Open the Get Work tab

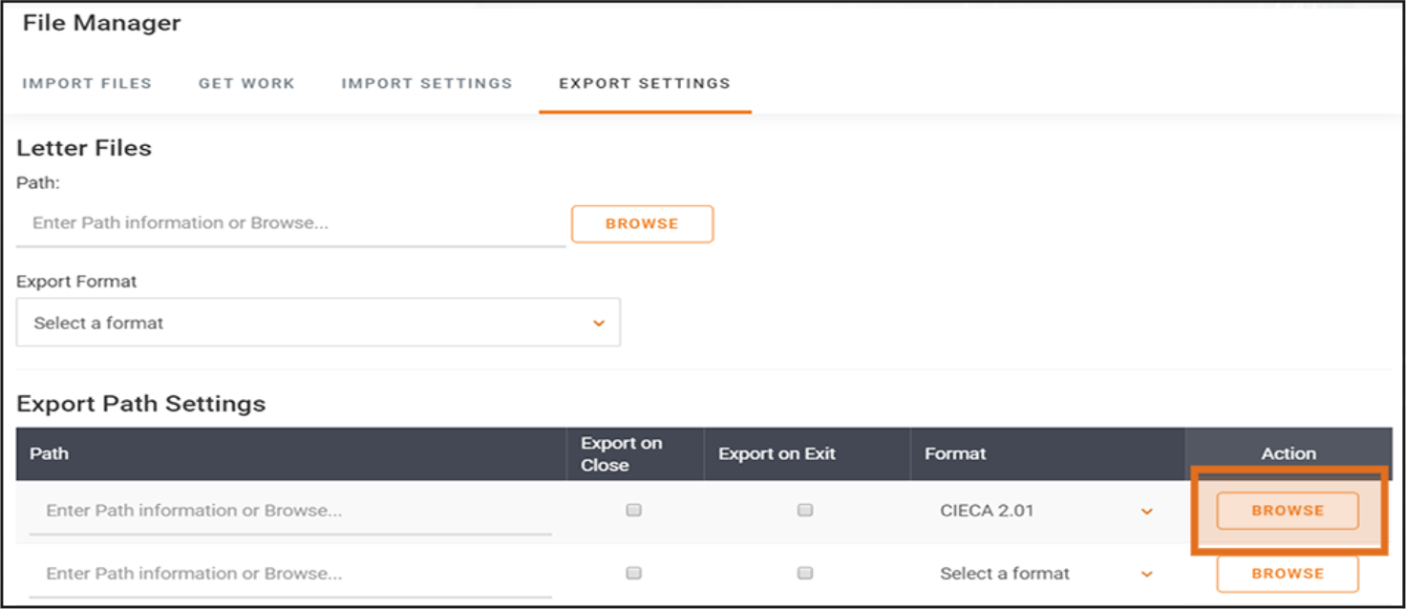coord(246,83)
